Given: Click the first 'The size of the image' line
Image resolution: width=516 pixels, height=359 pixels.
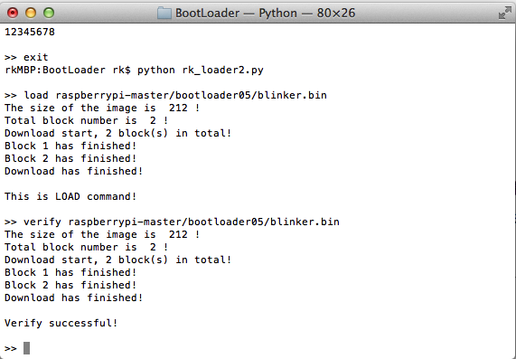Looking at the screenshot, I should tap(102, 108).
